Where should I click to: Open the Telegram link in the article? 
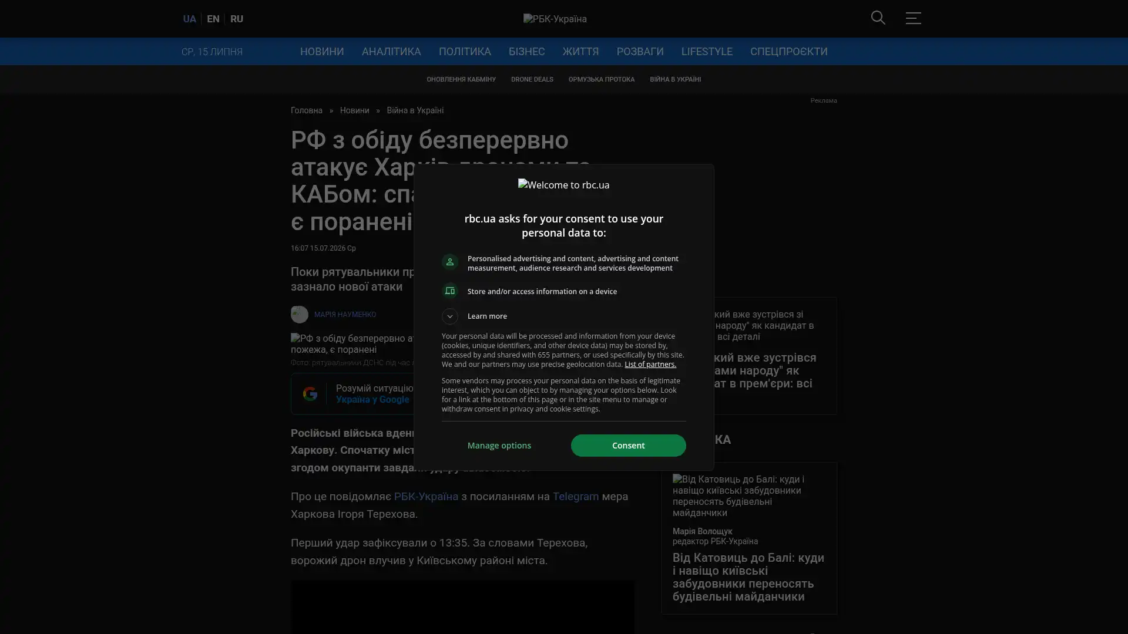575,497
